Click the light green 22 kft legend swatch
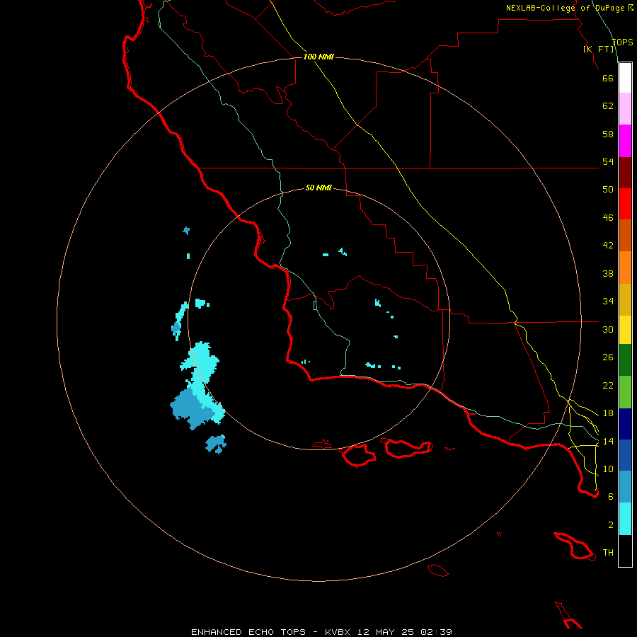Image resolution: width=637 pixels, height=637 pixels. 625,392
